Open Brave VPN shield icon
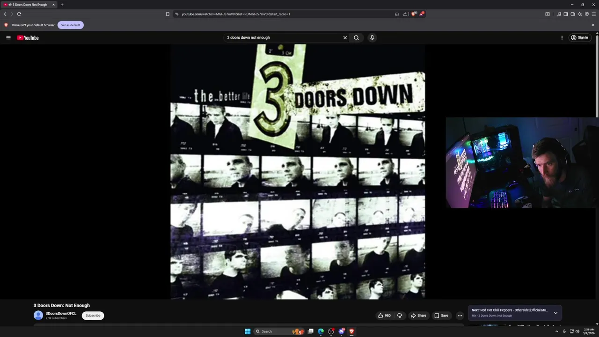The height and width of the screenshot is (337, 599). (x=587, y=14)
